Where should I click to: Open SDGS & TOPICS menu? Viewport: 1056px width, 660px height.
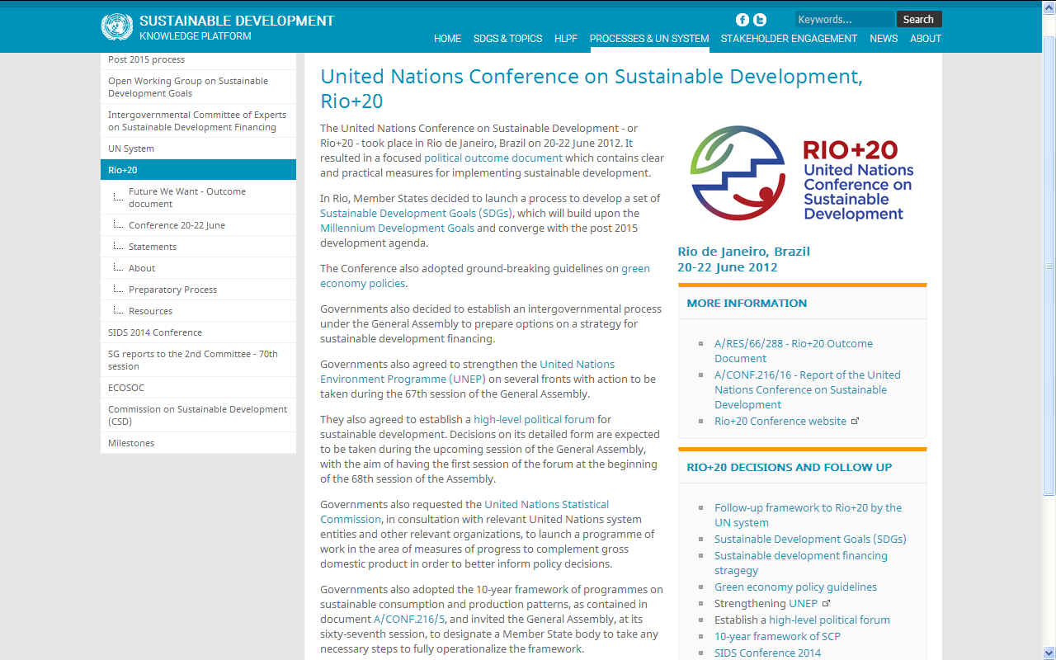(507, 38)
